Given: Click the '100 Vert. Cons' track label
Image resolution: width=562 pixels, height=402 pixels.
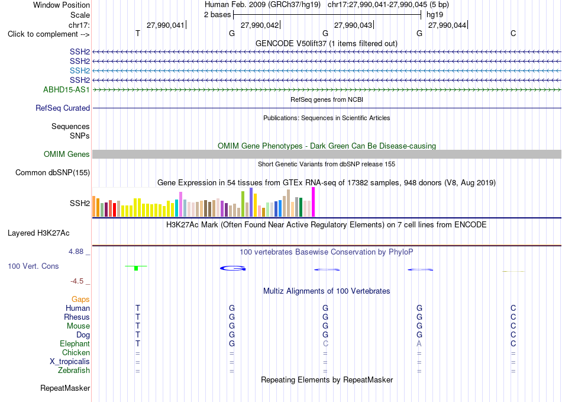Looking at the screenshot, I should [x=33, y=266].
